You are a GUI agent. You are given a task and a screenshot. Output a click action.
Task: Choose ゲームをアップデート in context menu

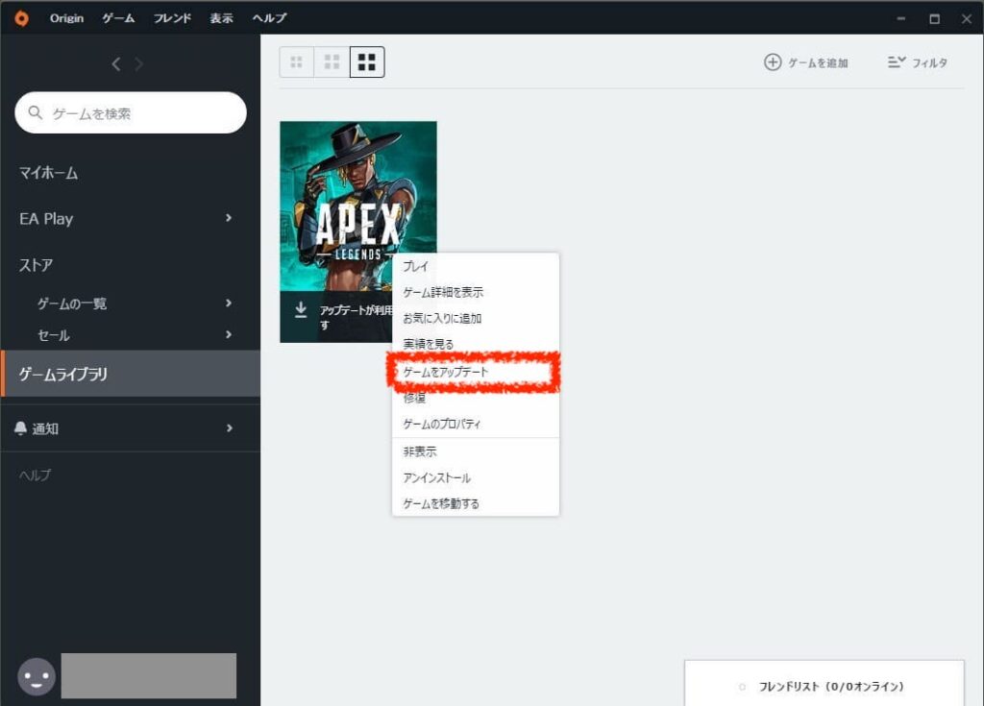476,372
